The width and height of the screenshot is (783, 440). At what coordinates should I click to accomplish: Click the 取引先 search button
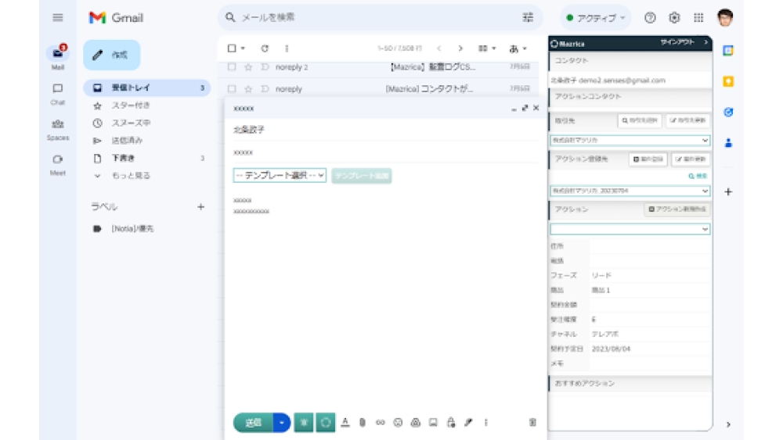(640, 120)
